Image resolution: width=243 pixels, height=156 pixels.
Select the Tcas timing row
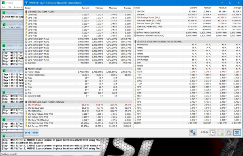point(79,78)
